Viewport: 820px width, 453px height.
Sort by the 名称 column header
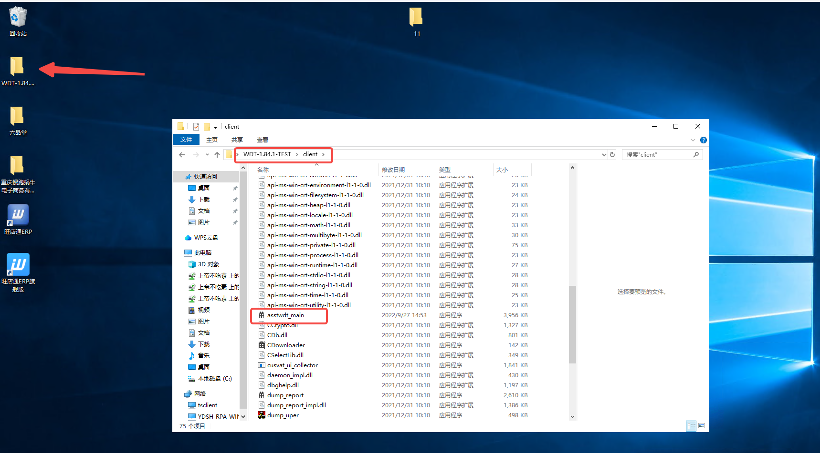point(317,170)
